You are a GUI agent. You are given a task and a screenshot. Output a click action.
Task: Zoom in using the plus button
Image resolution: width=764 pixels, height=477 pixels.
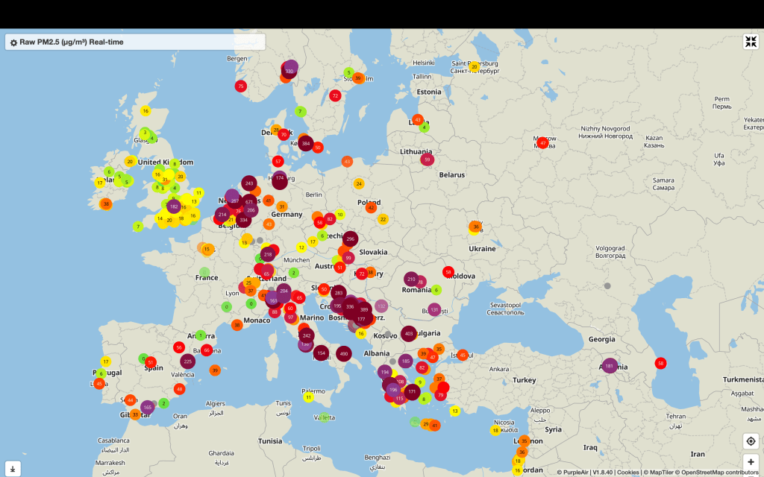751,461
